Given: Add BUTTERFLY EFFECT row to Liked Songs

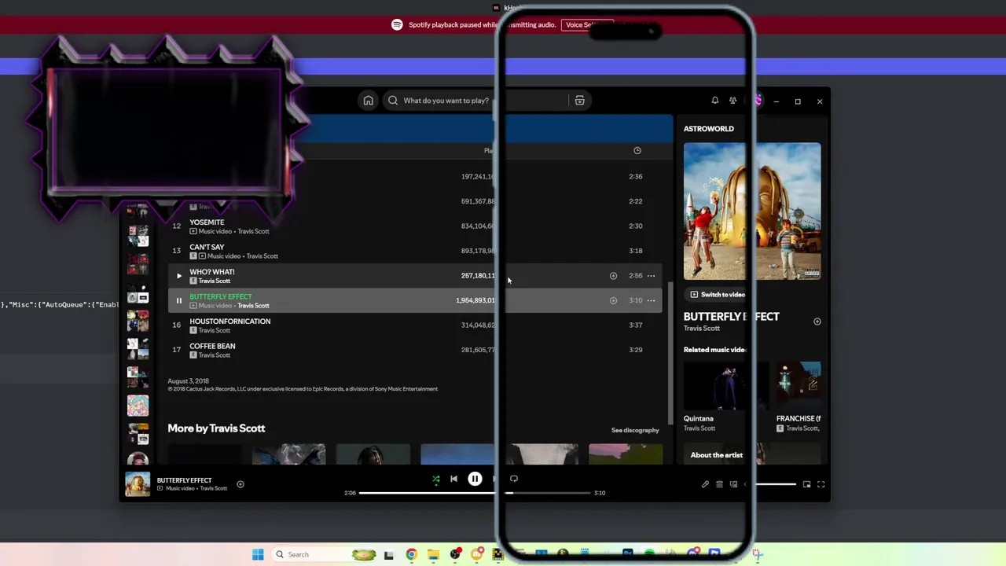Looking at the screenshot, I should pyautogui.click(x=613, y=300).
